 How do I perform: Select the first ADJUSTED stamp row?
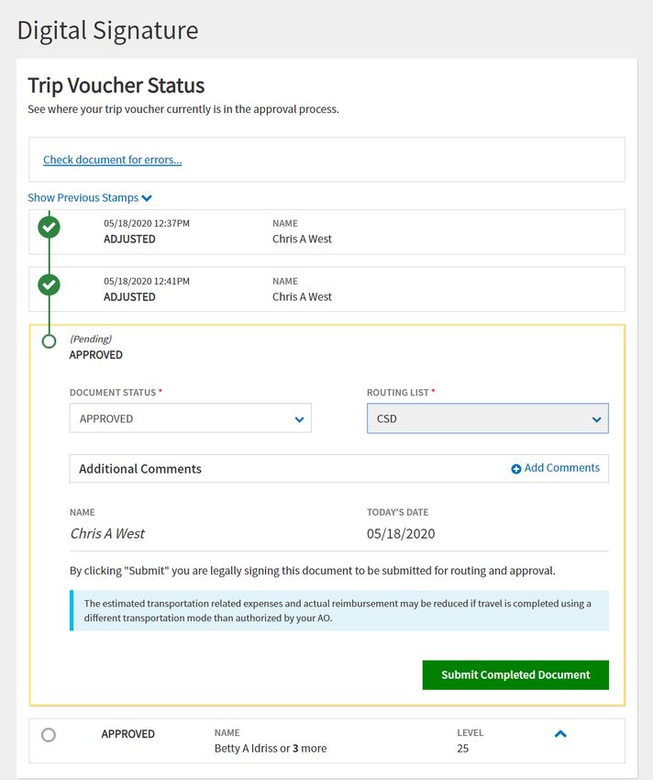point(326,232)
